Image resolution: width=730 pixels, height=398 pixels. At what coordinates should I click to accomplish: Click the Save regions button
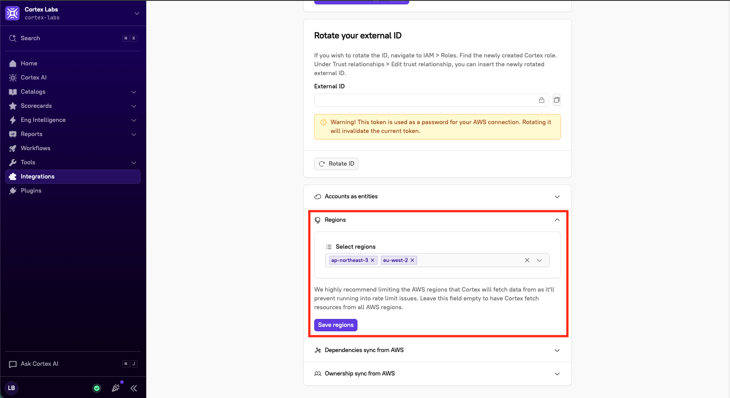click(x=336, y=325)
